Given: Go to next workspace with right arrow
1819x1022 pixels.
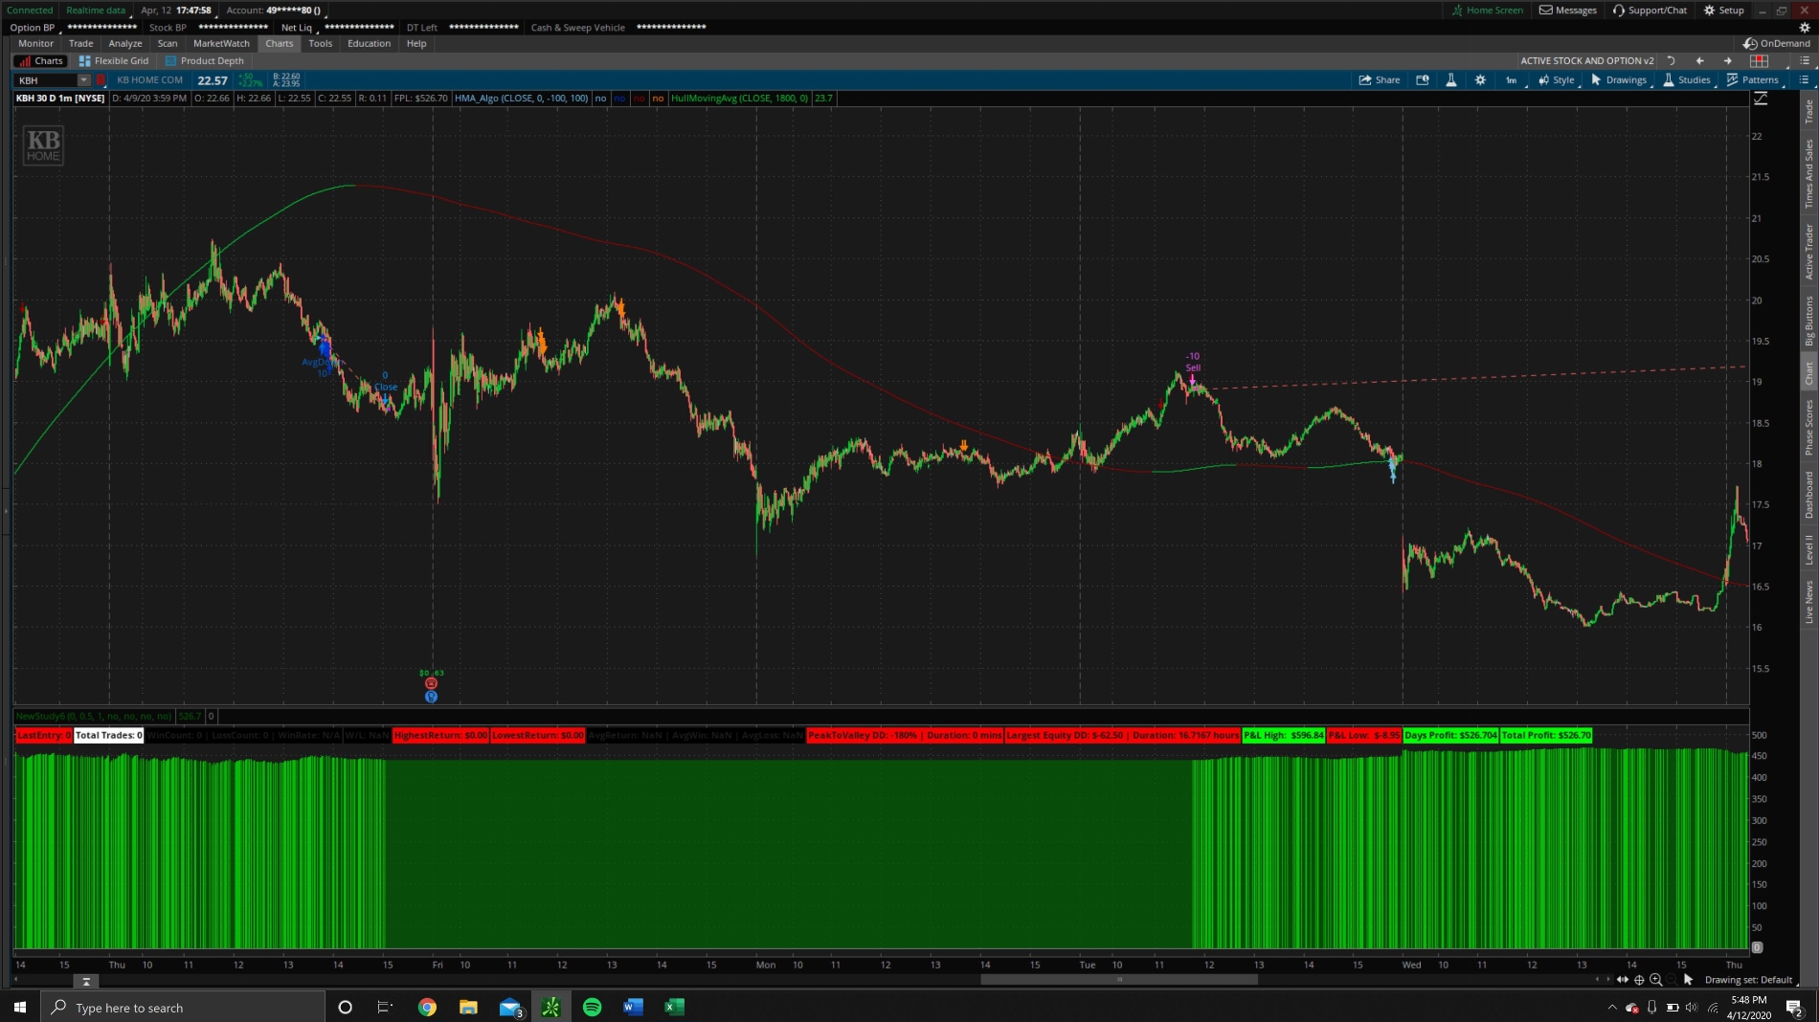Looking at the screenshot, I should pos(1728,60).
